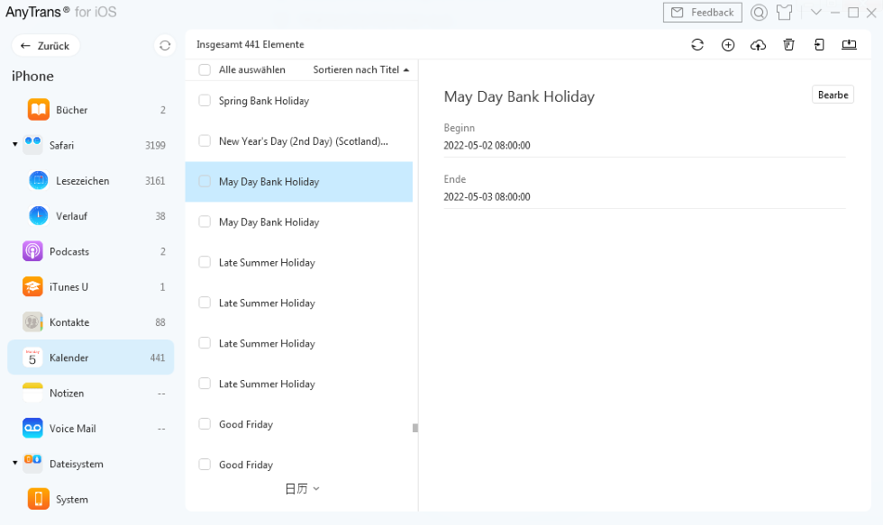Click the search icon in the title bar
883x525 pixels.
[x=759, y=13]
